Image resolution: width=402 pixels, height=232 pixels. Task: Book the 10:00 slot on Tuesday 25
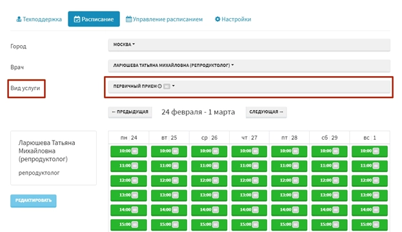click(x=169, y=151)
